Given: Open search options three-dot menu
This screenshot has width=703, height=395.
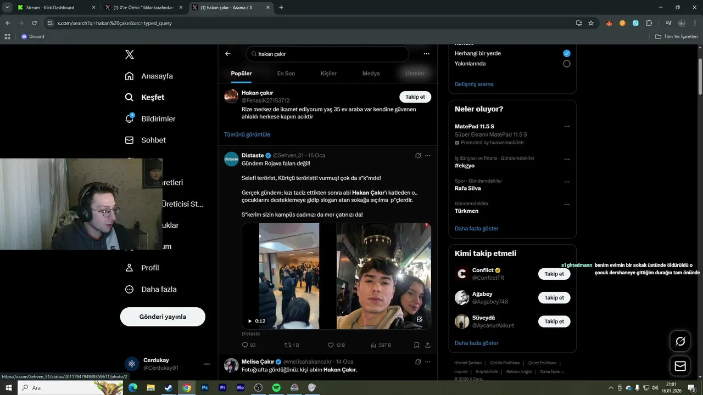Looking at the screenshot, I should click(426, 54).
